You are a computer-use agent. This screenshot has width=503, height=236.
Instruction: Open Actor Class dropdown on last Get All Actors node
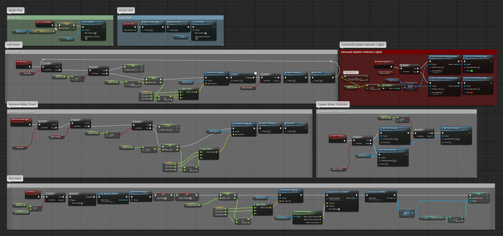[374, 200]
